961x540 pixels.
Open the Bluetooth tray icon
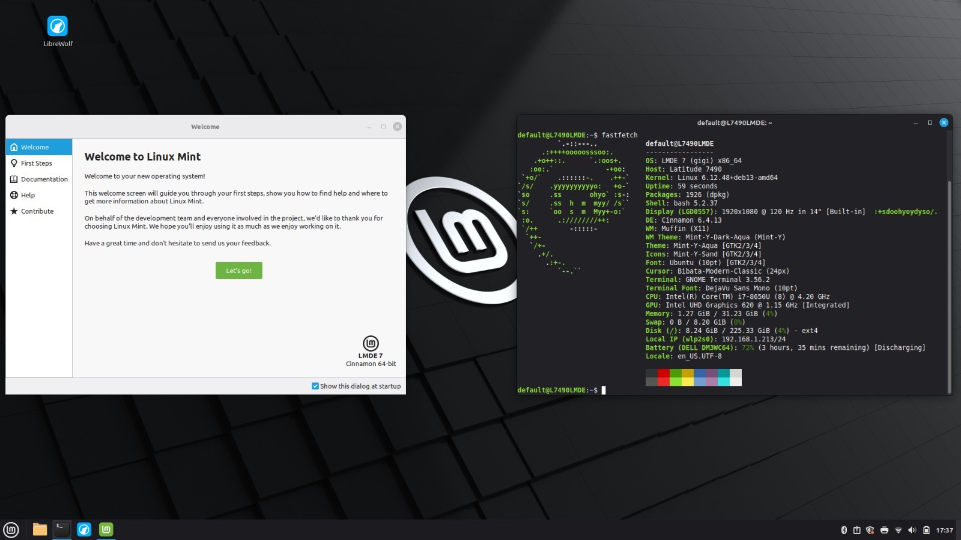coord(843,530)
